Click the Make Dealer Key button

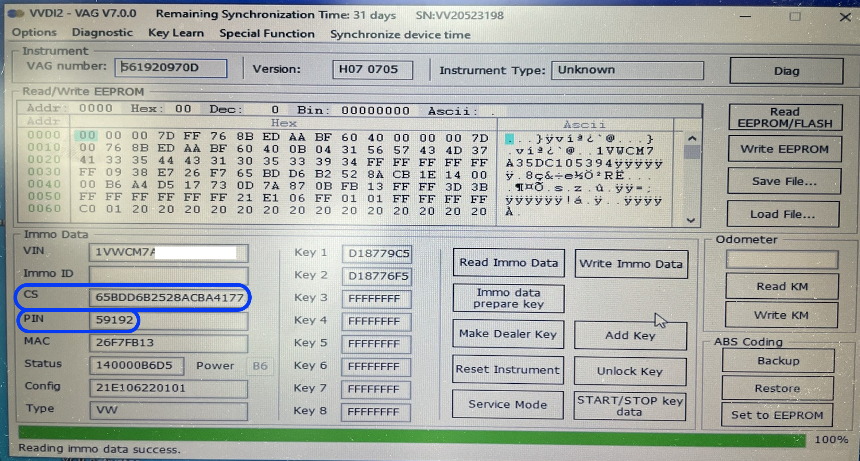[508, 334]
